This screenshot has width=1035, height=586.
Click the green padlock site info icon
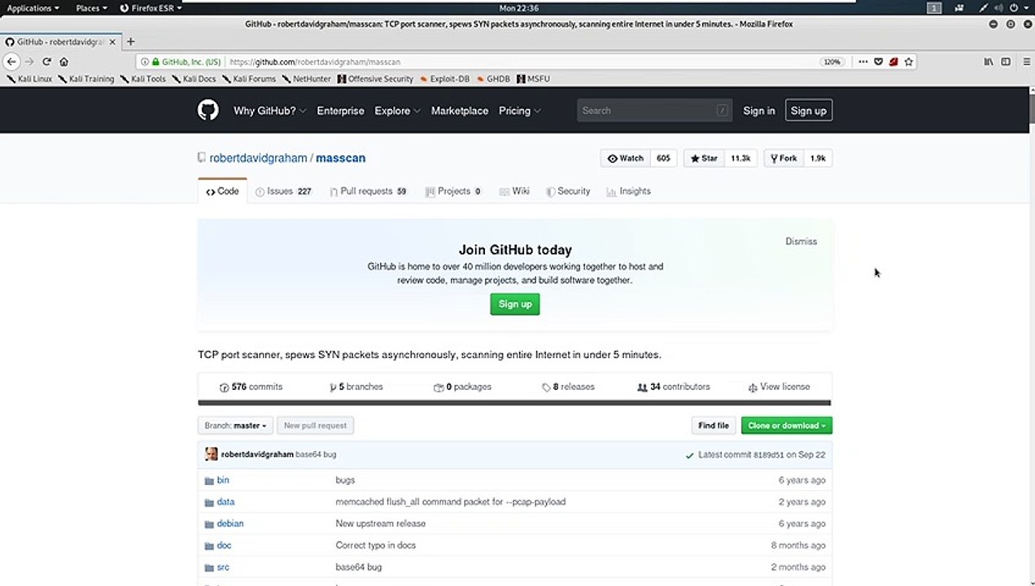[154, 62]
